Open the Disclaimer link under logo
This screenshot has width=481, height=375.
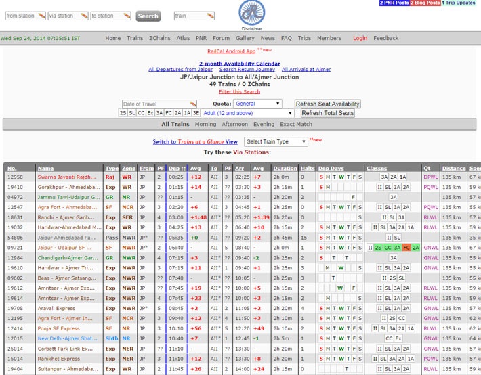(252, 29)
